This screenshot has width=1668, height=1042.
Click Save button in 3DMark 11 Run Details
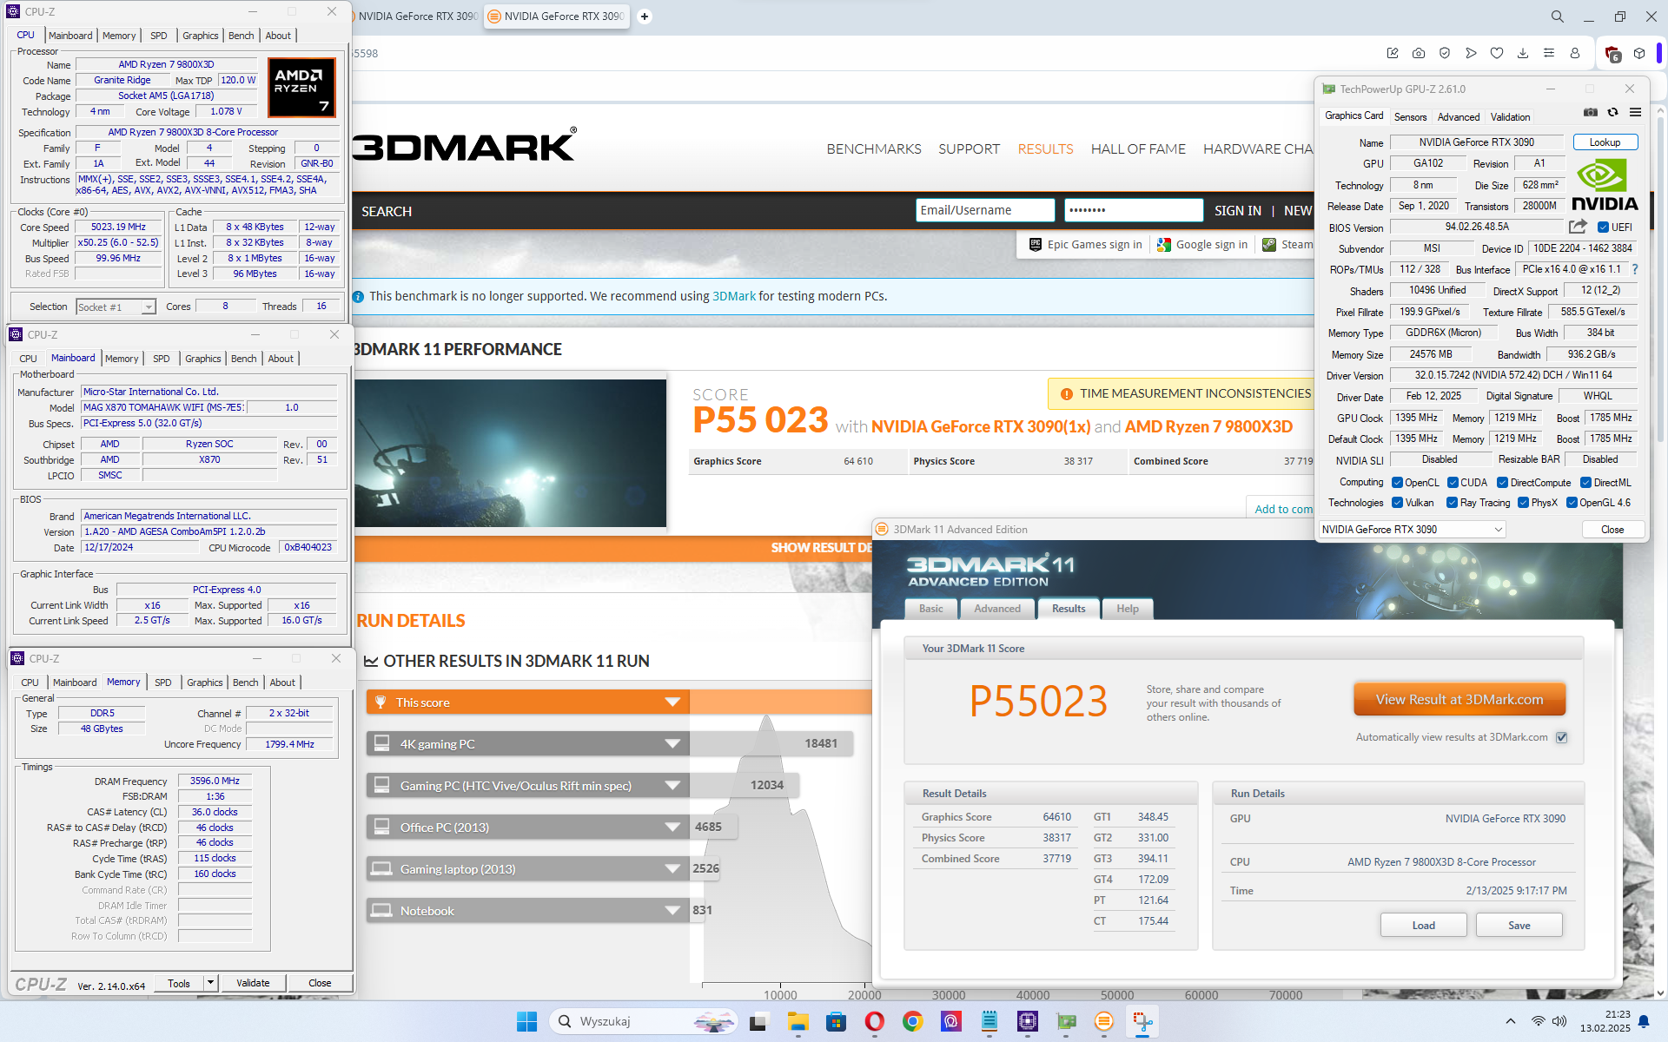pos(1519,926)
